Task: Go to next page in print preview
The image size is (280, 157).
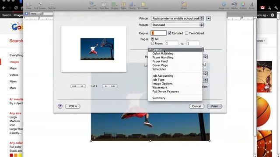Action: point(106,86)
